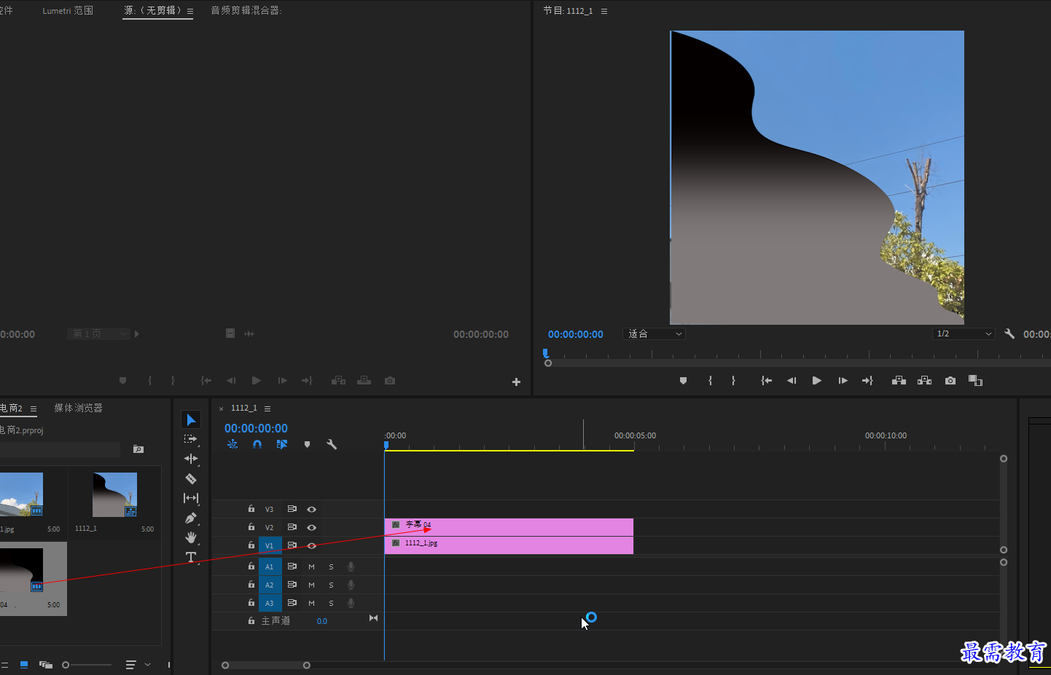1051x675 pixels.
Task: Select the Type tool
Action: [x=191, y=557]
